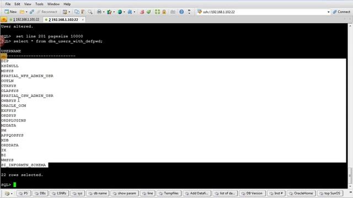This screenshot has height=198, width=353.
Task: Click the PS quick command button
Action: click(23, 193)
